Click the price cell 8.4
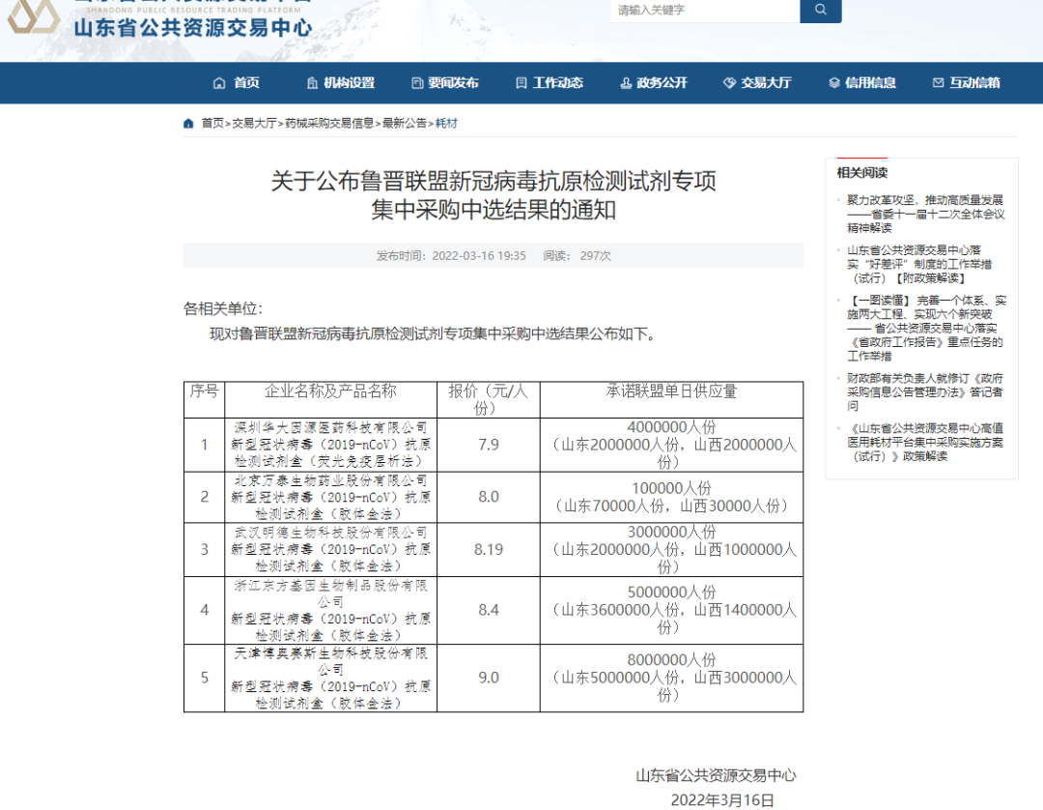This screenshot has width=1043, height=810. (x=489, y=610)
